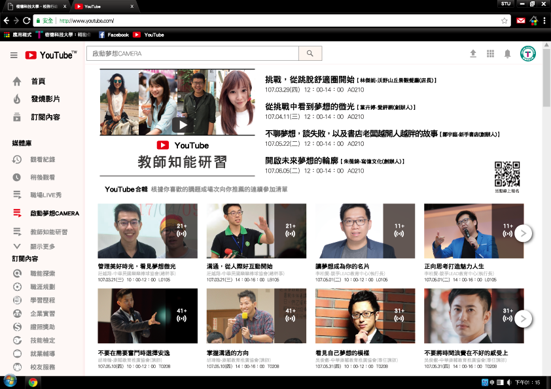Viewport: 551px width, 389px height.
Task: Switch to the 樹德科技大學 browser tab
Action: (x=35, y=7)
